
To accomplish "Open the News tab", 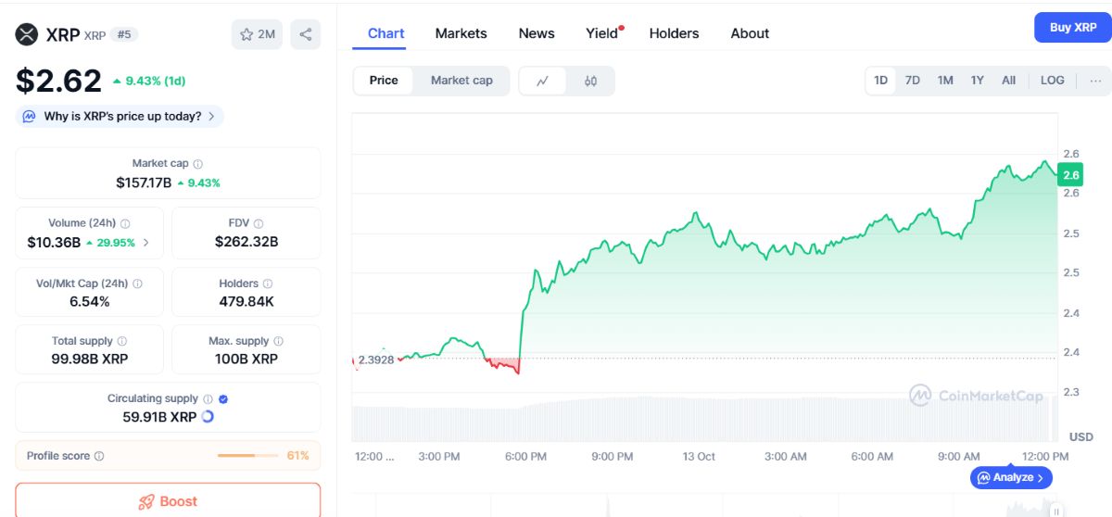I will 537,33.
